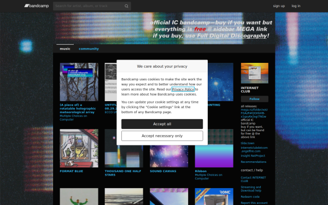Click the SOUND CANVAS title link

[163, 171]
